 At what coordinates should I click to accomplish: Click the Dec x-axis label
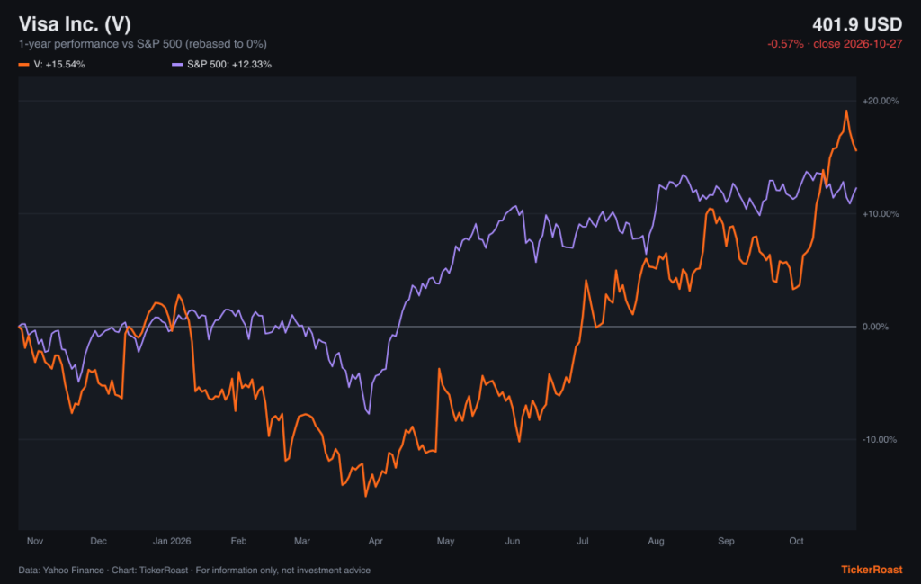pos(98,541)
